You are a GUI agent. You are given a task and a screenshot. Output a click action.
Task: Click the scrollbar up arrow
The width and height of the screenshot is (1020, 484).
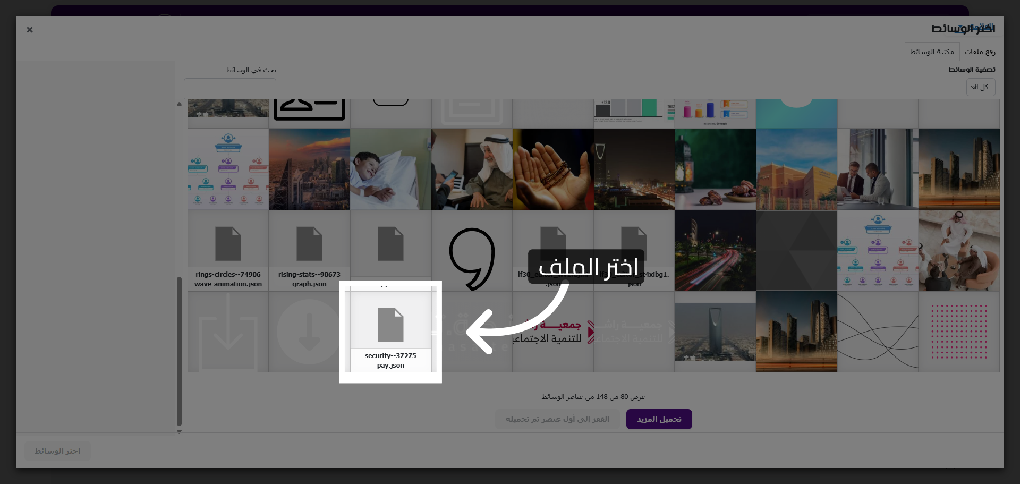pyautogui.click(x=179, y=104)
